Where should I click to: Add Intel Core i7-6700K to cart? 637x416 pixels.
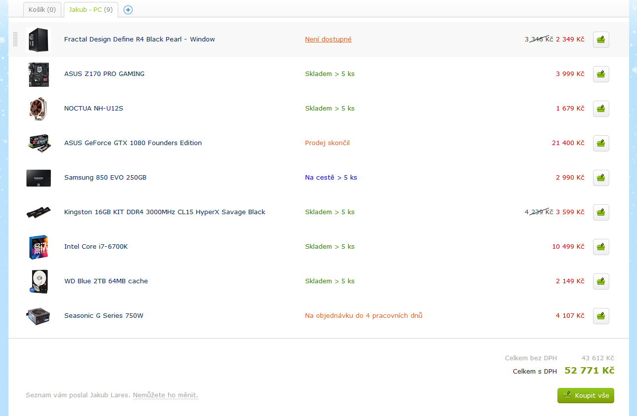(601, 247)
